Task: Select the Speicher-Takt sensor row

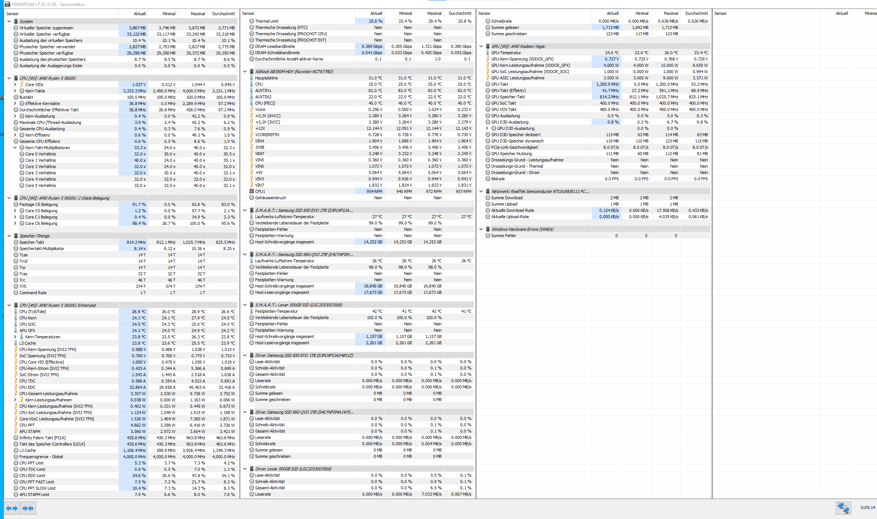Action: click(x=32, y=242)
